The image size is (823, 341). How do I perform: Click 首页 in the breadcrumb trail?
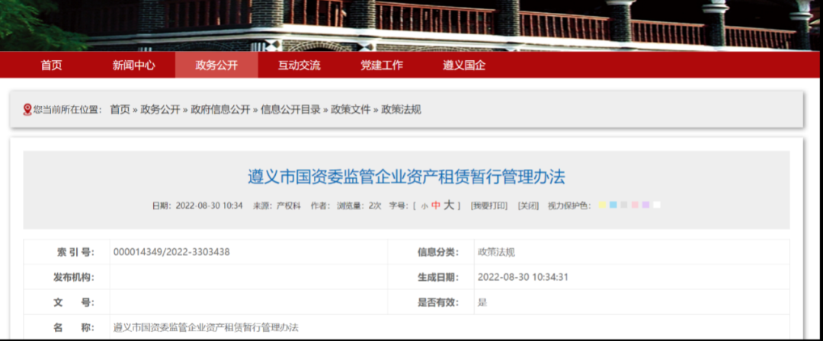point(120,110)
